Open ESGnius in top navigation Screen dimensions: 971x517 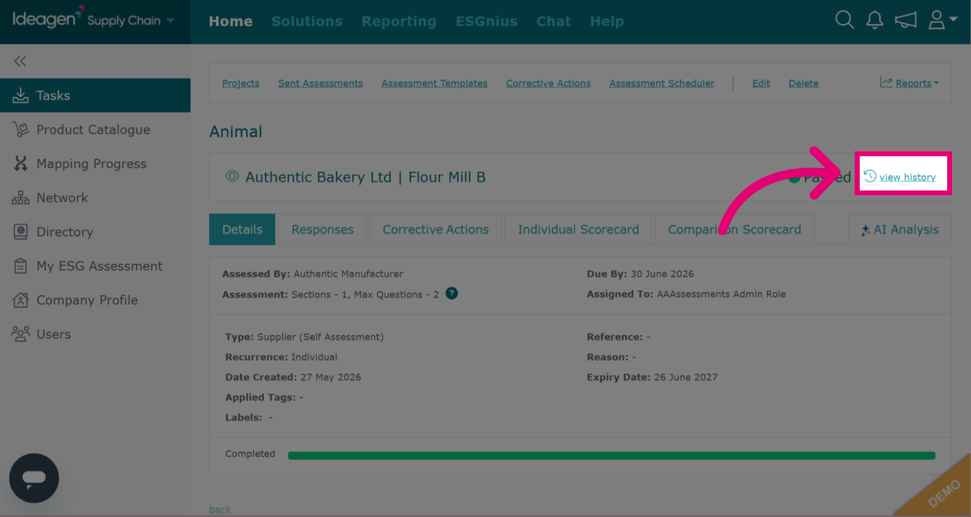point(487,21)
